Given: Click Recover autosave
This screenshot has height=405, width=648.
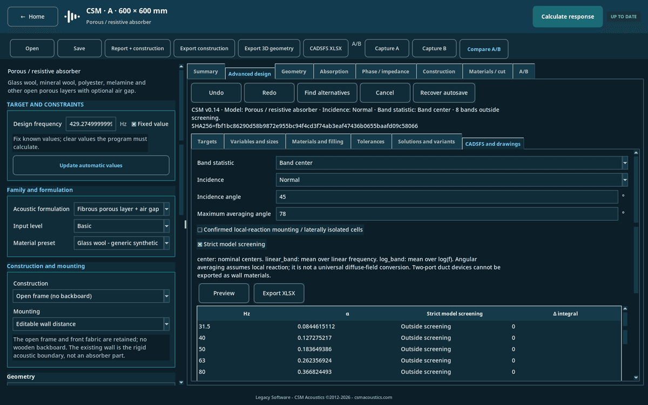Looking at the screenshot, I should point(444,93).
